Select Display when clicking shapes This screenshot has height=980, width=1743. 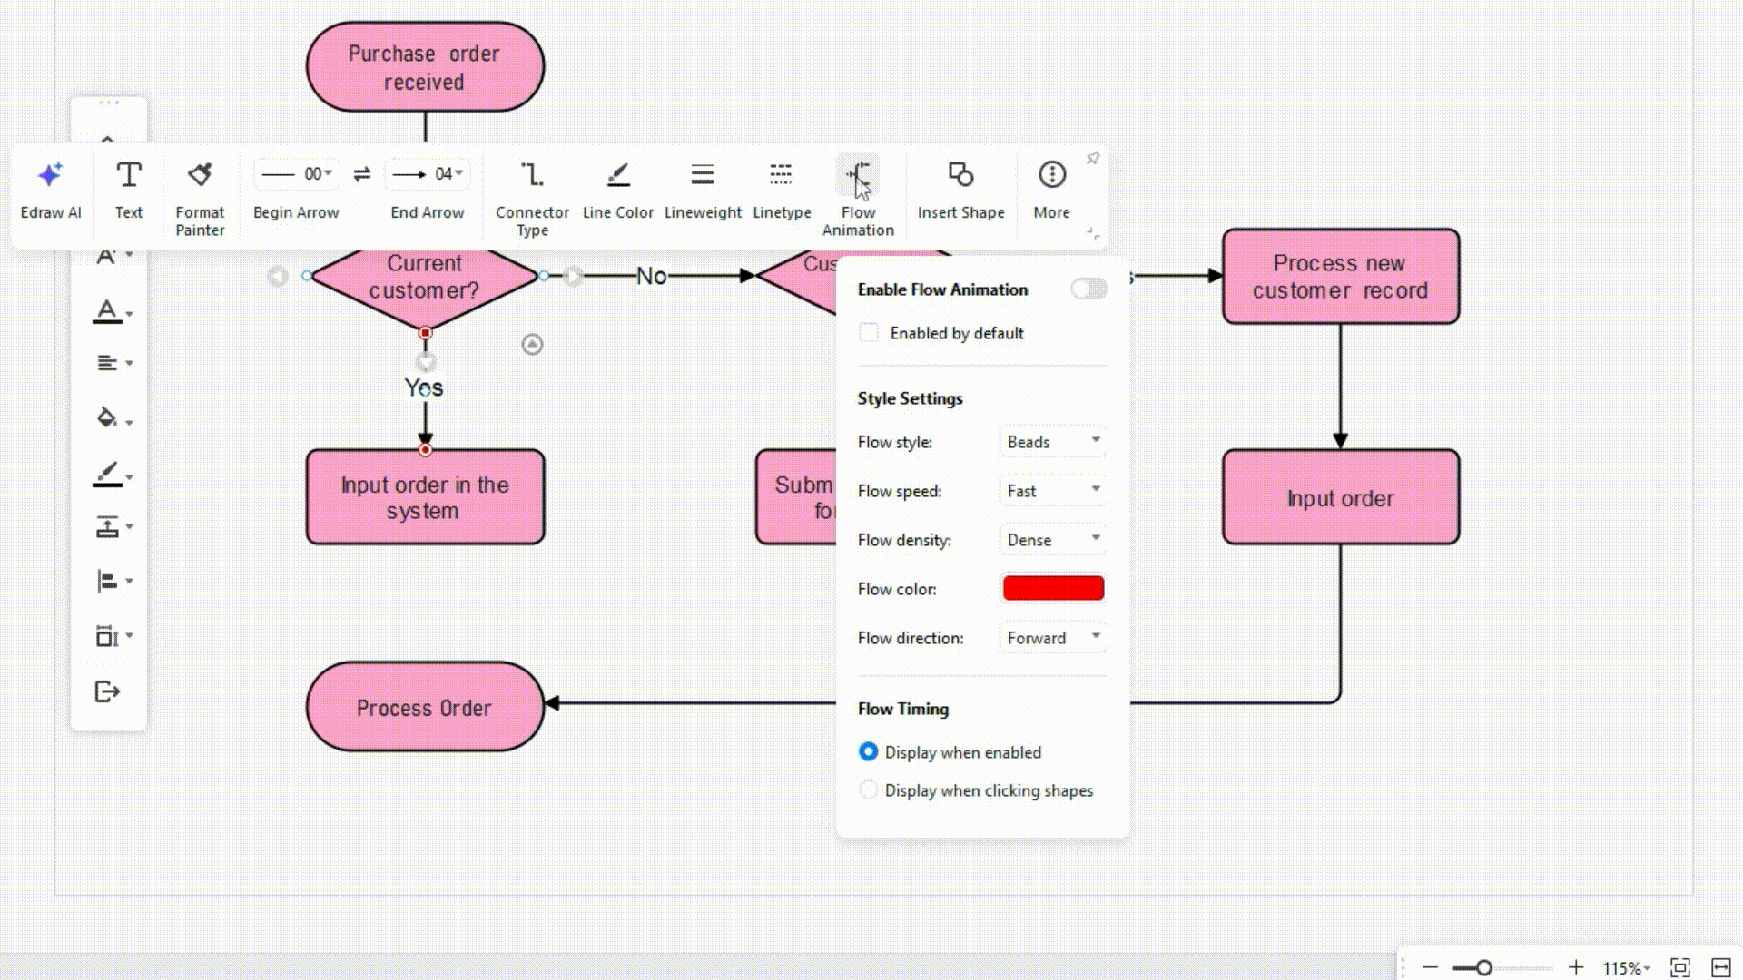click(x=869, y=790)
